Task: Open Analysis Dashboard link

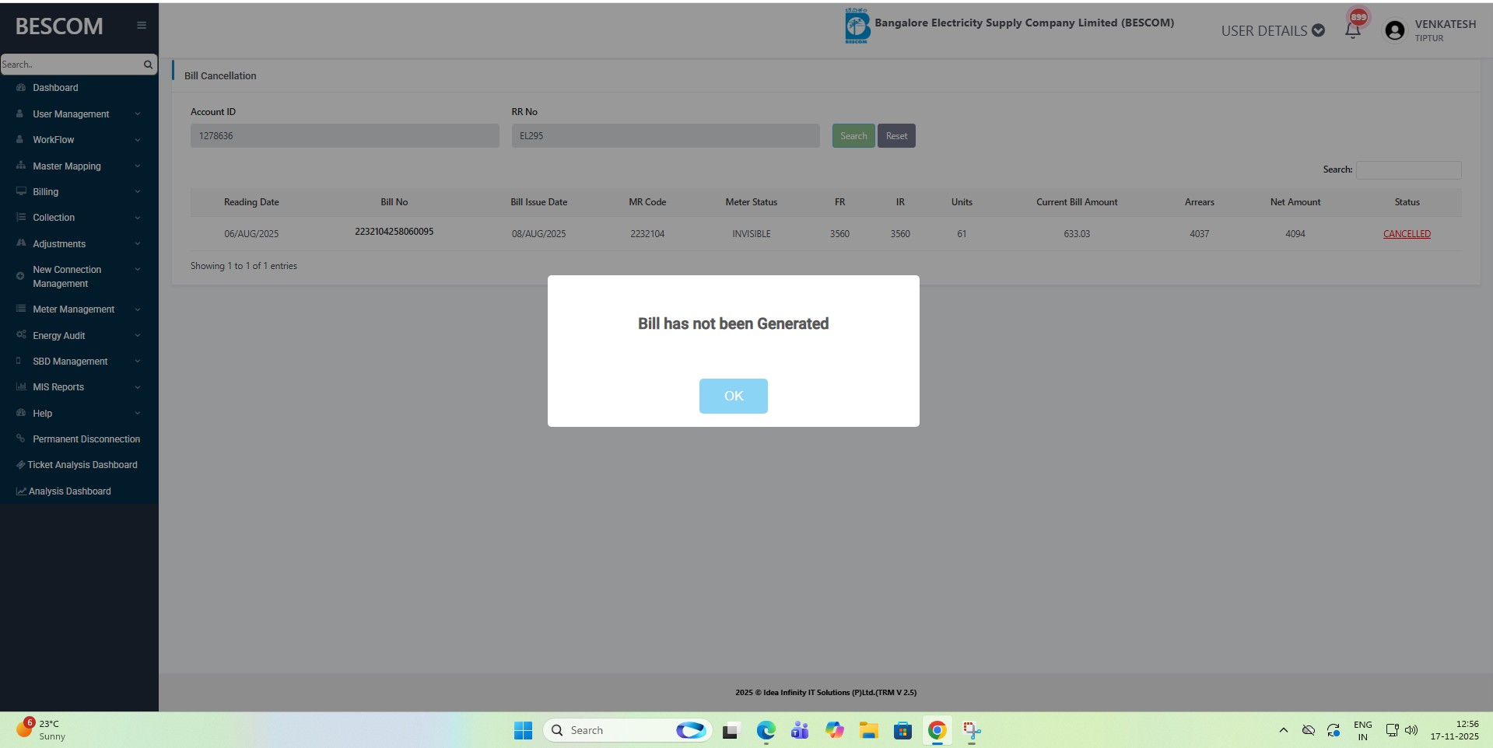Action: pos(70,491)
